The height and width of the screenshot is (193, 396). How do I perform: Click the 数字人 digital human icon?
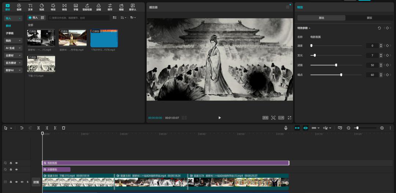[133, 7]
